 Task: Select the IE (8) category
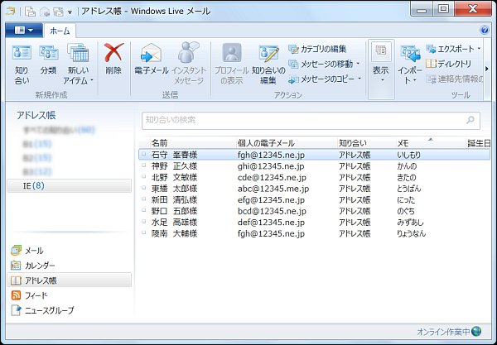pyautogui.click(x=69, y=186)
